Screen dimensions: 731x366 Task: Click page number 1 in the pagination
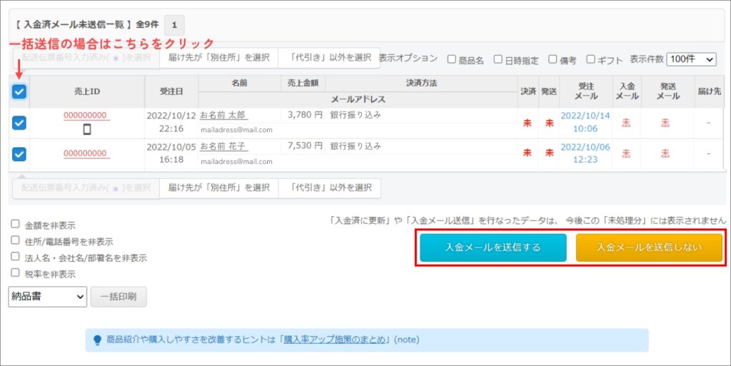(x=174, y=25)
